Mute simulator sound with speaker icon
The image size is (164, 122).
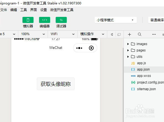[x=112, y=34]
